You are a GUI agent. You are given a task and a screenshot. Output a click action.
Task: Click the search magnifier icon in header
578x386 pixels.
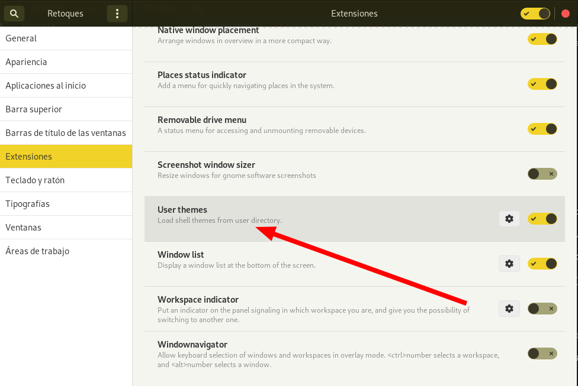[15, 13]
